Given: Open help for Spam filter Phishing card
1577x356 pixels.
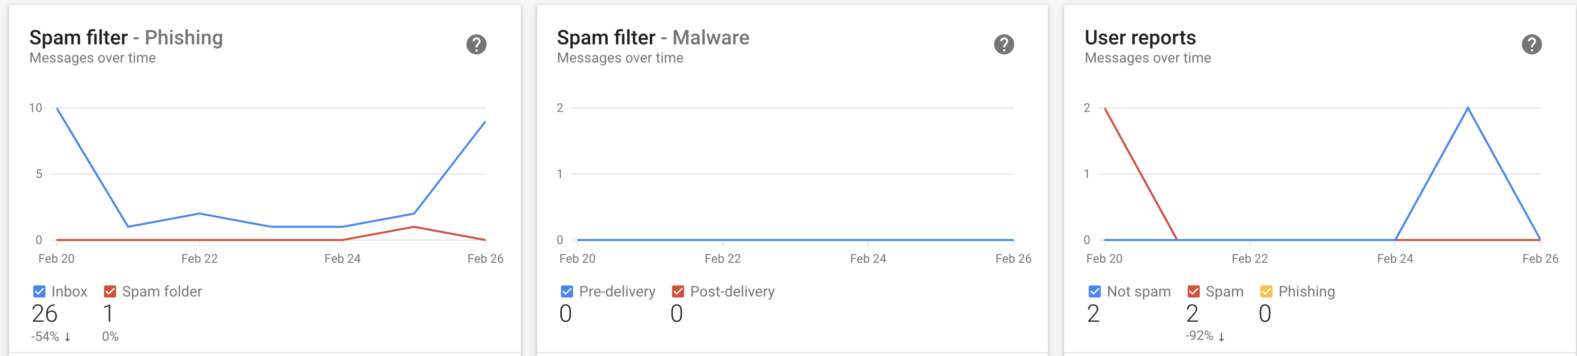Looking at the screenshot, I should 477,44.
